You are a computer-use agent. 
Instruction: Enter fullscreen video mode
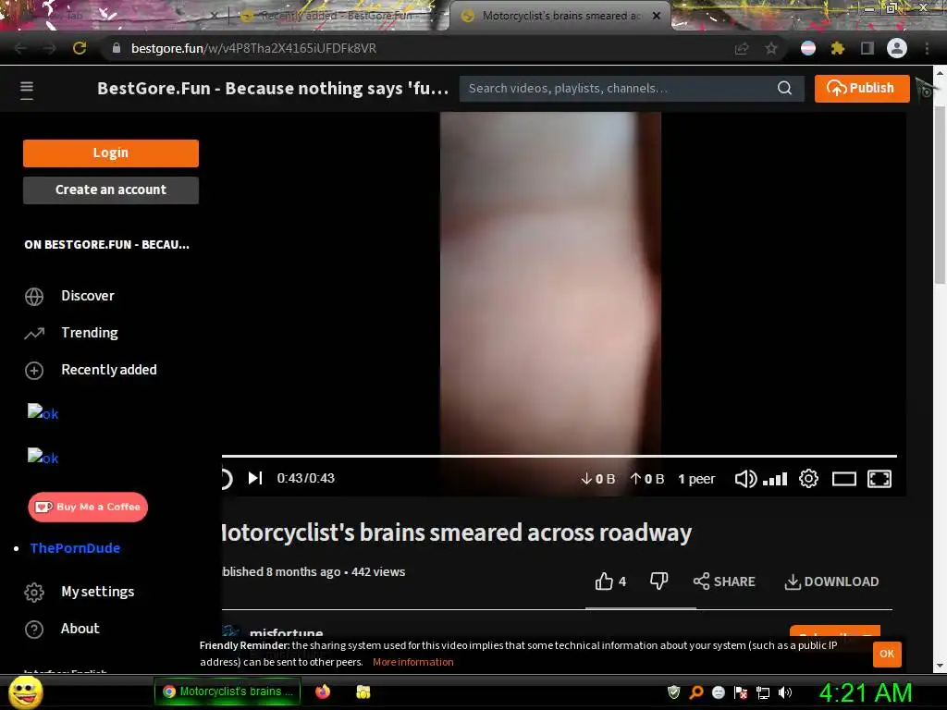coord(879,479)
